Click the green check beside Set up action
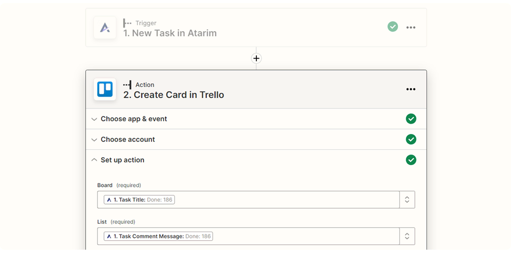511x256 pixels. [x=411, y=160]
